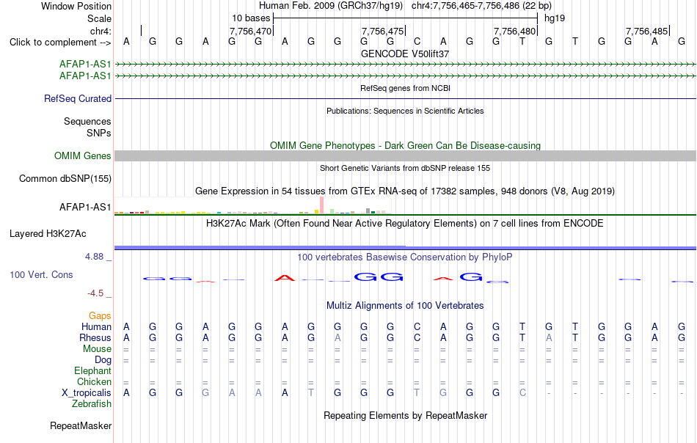The image size is (697, 443).
Task: Click the 7,756,485 ruler coordinate
Action: tap(646, 31)
